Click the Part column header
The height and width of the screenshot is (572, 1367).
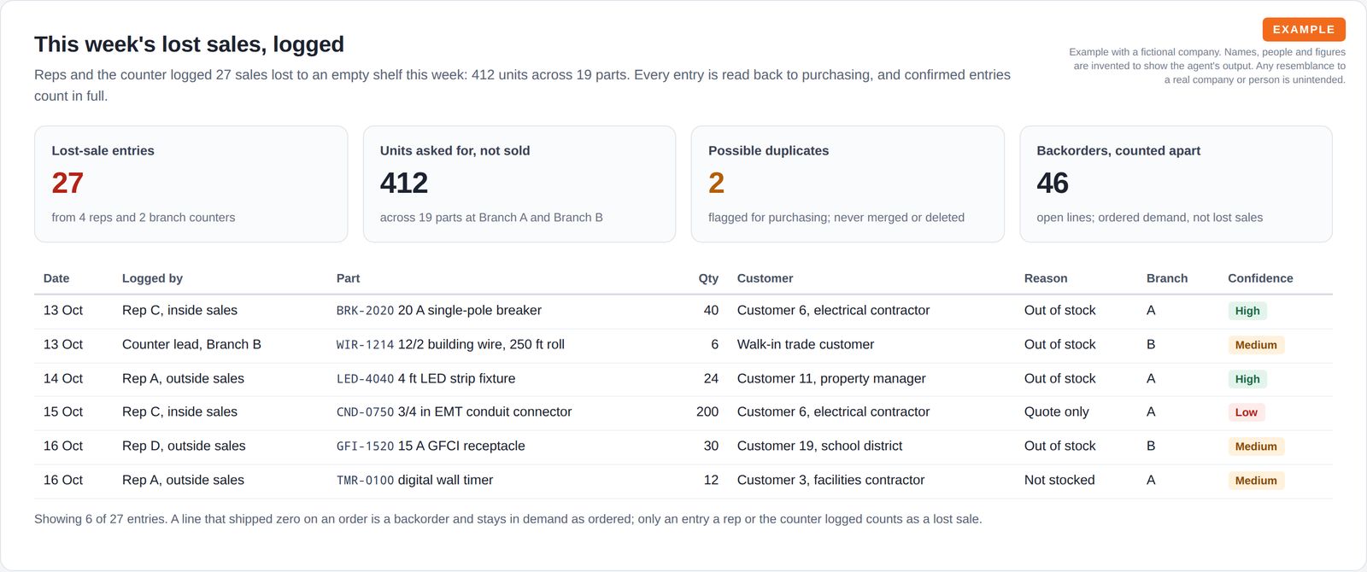pyautogui.click(x=348, y=278)
